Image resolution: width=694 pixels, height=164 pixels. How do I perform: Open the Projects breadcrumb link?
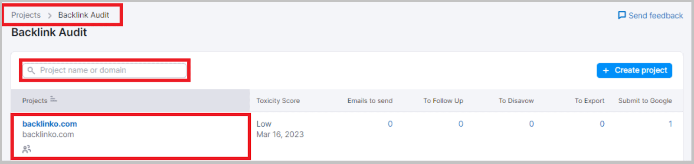[x=26, y=15]
